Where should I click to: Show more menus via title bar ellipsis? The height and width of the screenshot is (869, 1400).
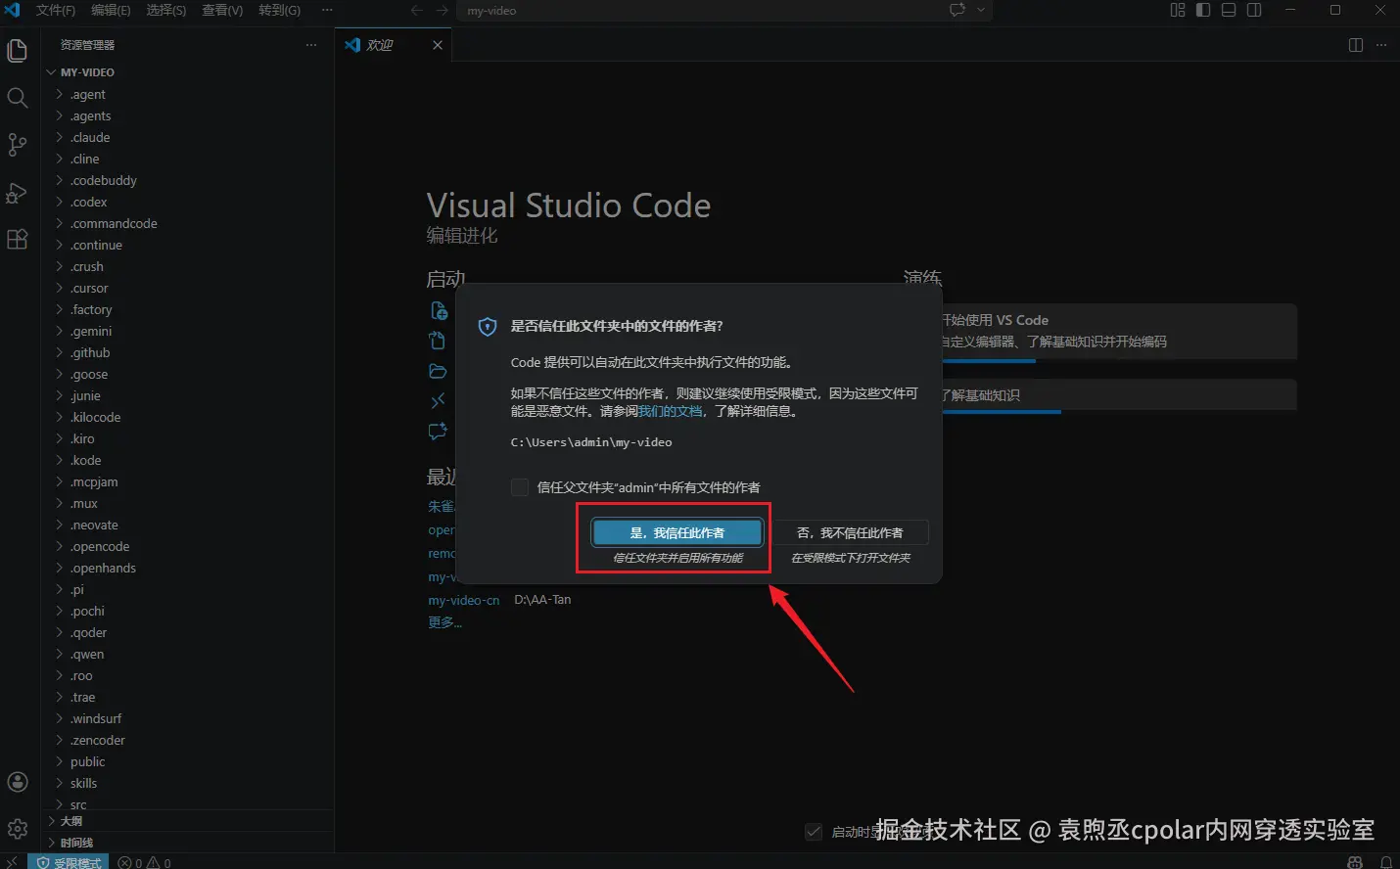click(327, 10)
